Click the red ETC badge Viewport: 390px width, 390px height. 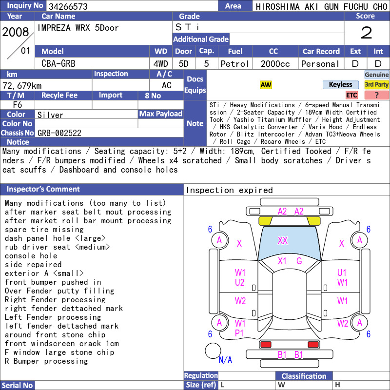coord(351,95)
